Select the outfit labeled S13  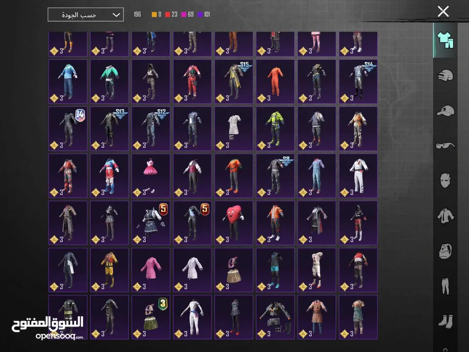109,129
